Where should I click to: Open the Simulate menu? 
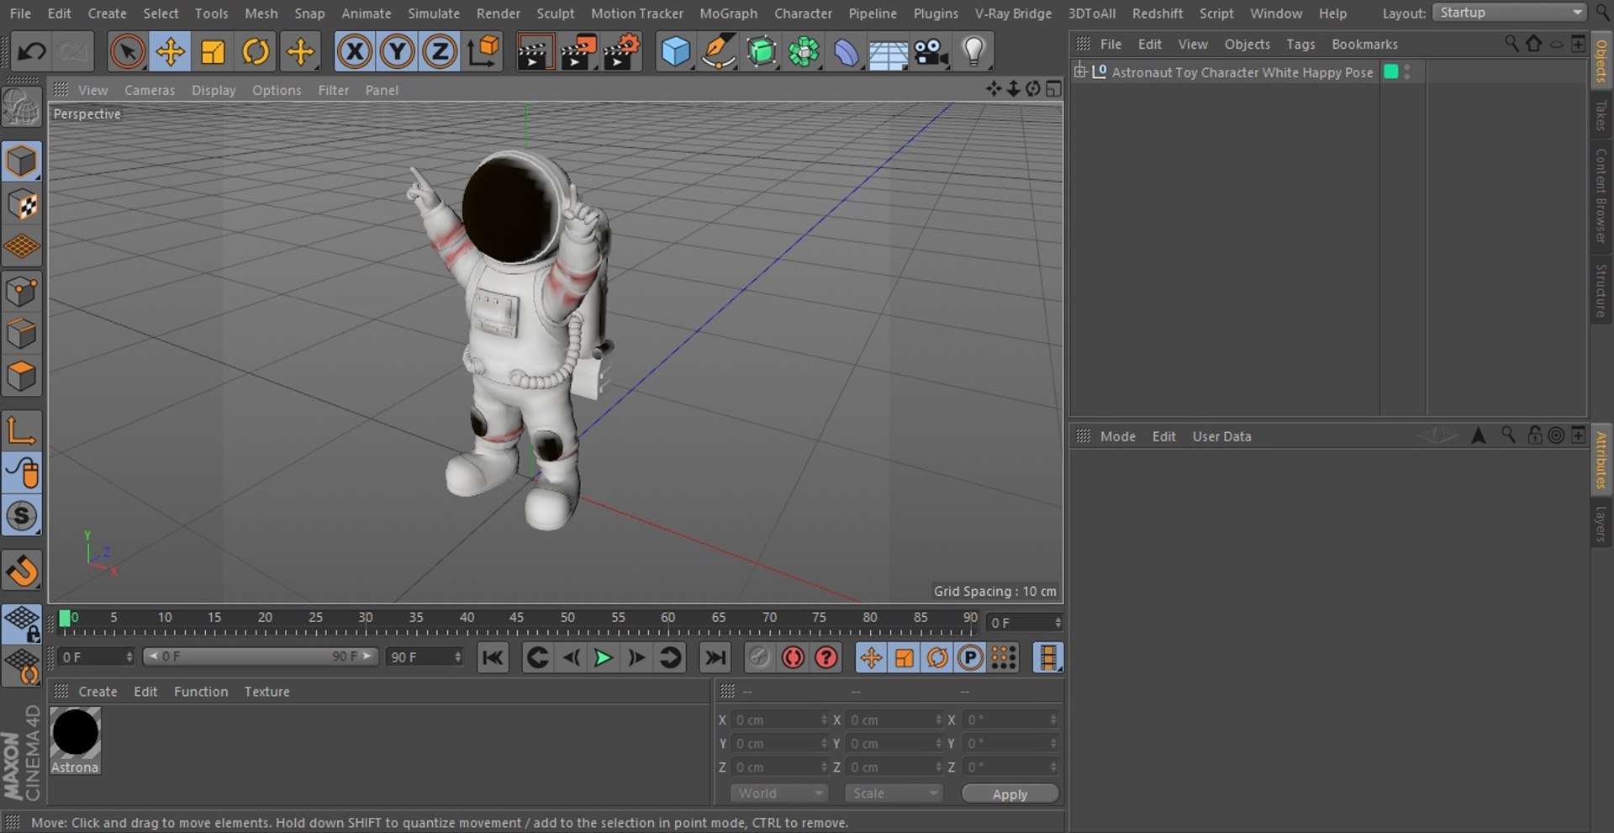coord(434,13)
